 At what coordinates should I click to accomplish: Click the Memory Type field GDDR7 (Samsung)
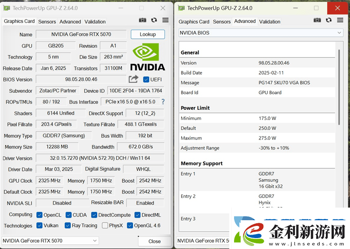tap(63, 136)
